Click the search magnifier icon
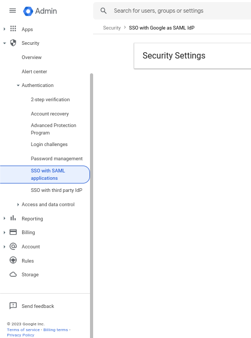The image size is (251, 338). pyautogui.click(x=104, y=11)
